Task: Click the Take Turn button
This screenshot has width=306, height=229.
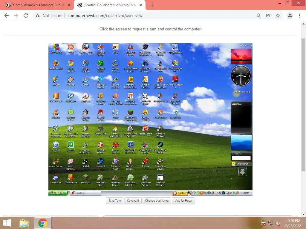Action: tap(114, 201)
